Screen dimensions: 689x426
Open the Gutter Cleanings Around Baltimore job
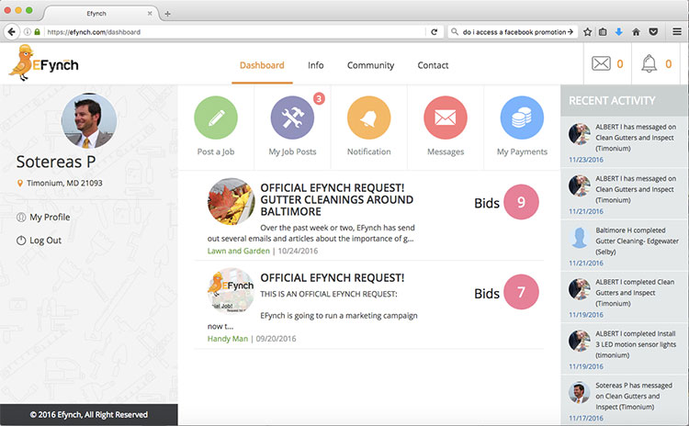tap(336, 193)
